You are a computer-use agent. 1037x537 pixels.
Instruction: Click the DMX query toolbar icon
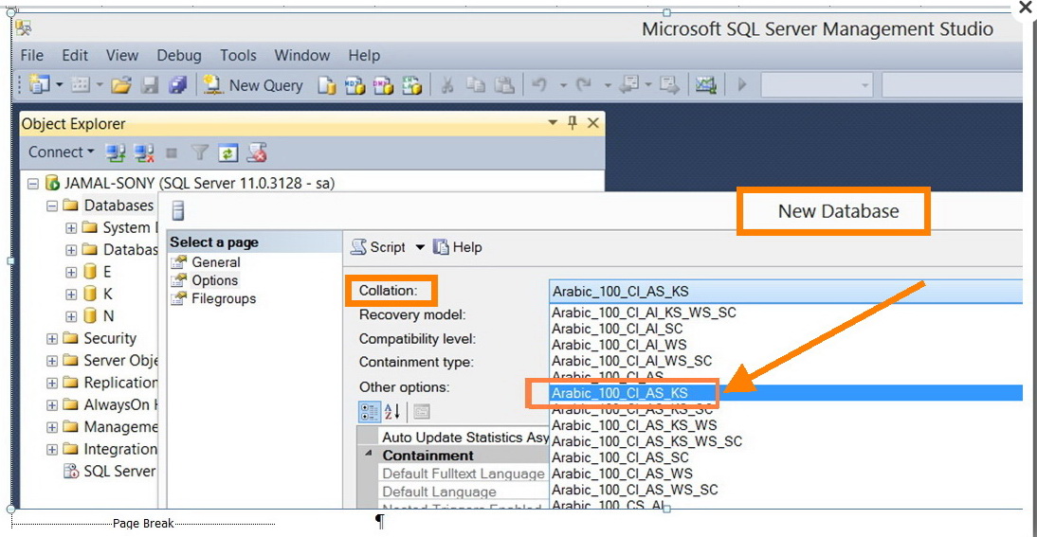click(384, 85)
